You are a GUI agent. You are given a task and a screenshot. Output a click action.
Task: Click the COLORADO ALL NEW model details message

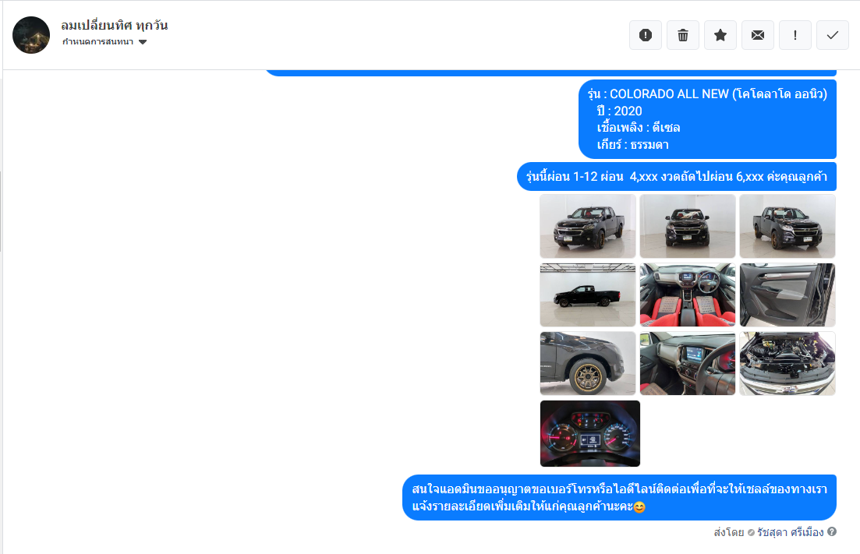(x=707, y=119)
